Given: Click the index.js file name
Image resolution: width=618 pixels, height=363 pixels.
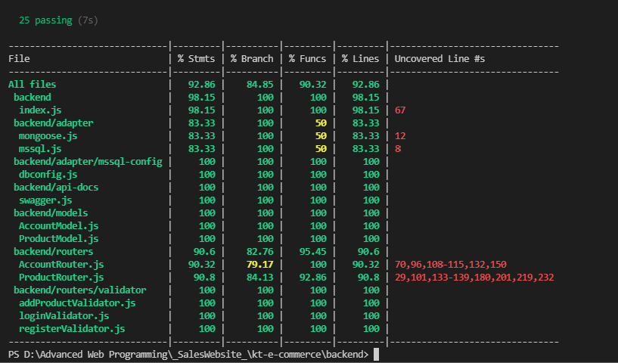Looking at the screenshot, I should point(40,110).
